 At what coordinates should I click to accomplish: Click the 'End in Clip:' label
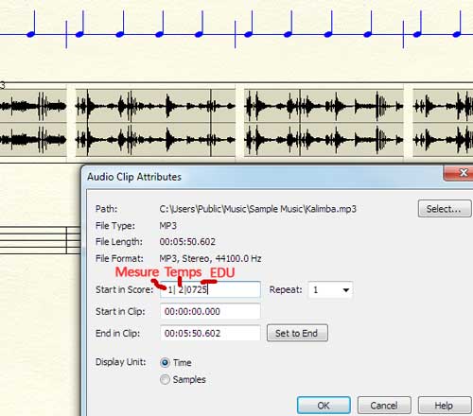pyautogui.click(x=117, y=333)
